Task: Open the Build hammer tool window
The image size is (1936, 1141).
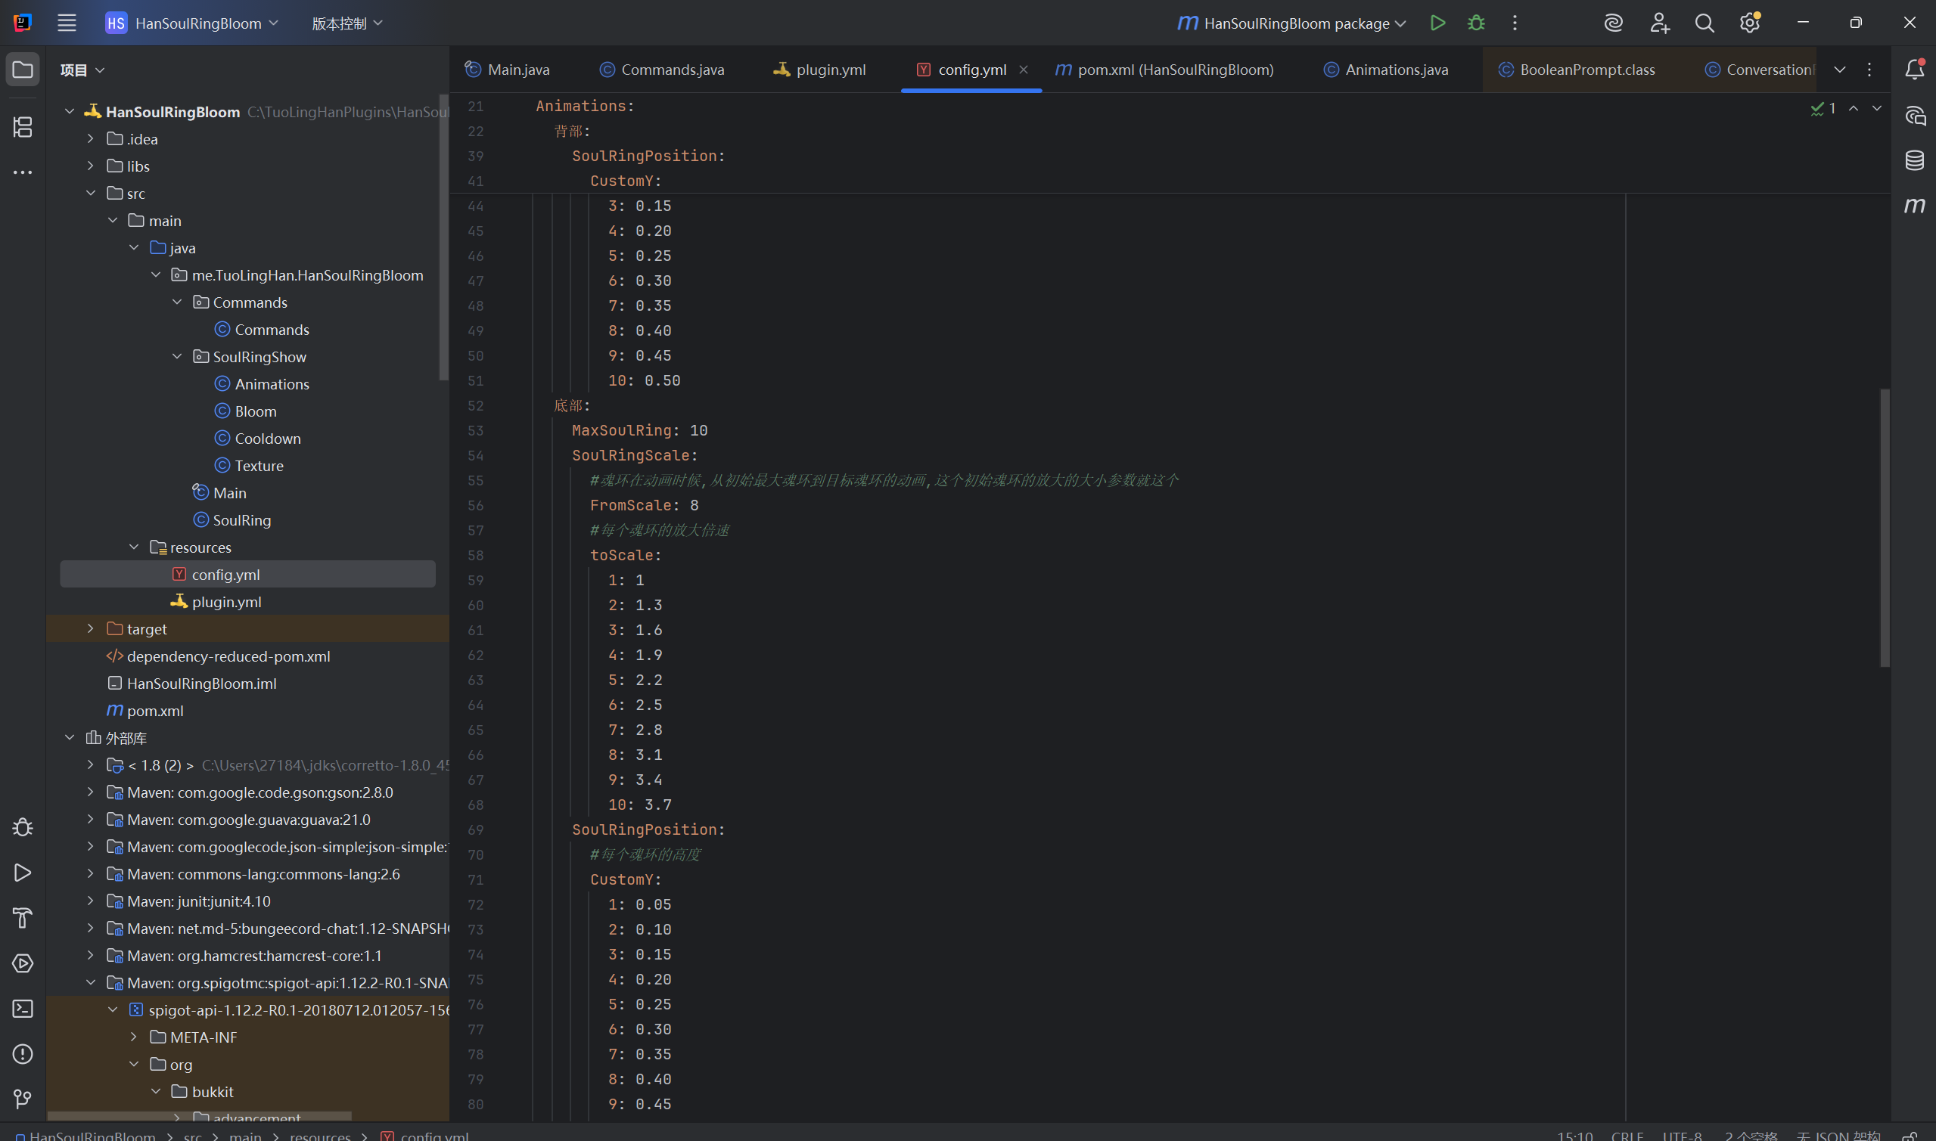Action: pos(23,918)
